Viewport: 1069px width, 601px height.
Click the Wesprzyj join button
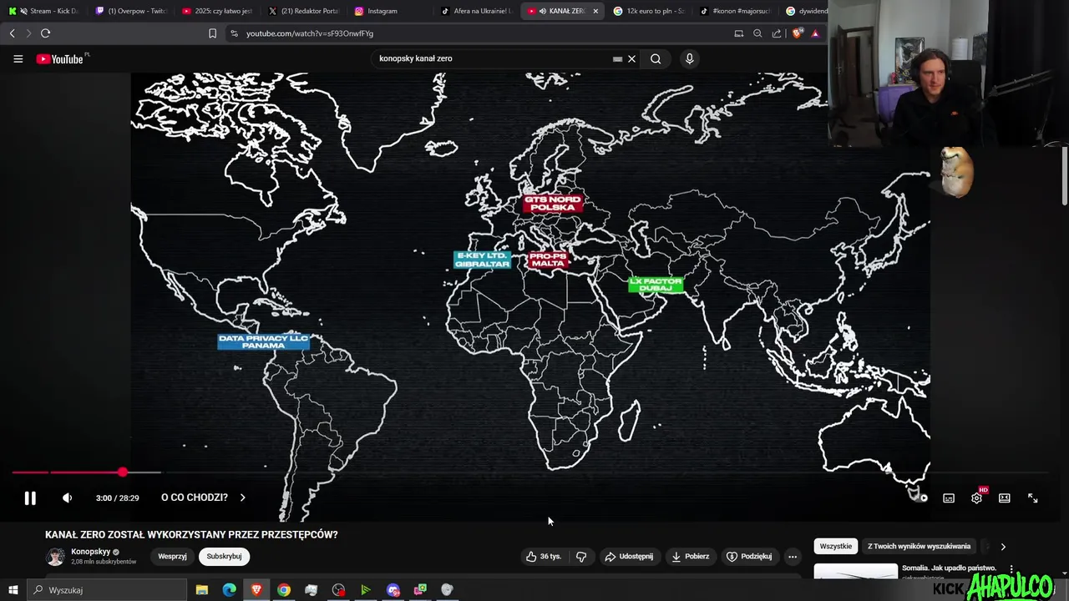point(172,556)
